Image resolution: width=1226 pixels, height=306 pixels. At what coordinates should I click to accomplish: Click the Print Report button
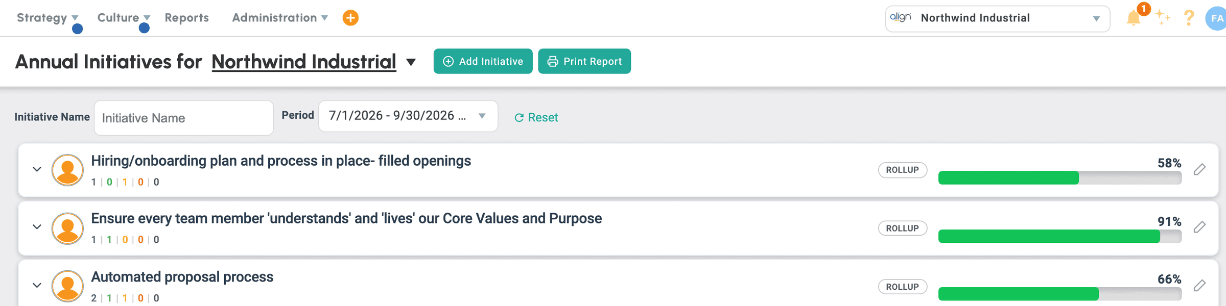584,61
